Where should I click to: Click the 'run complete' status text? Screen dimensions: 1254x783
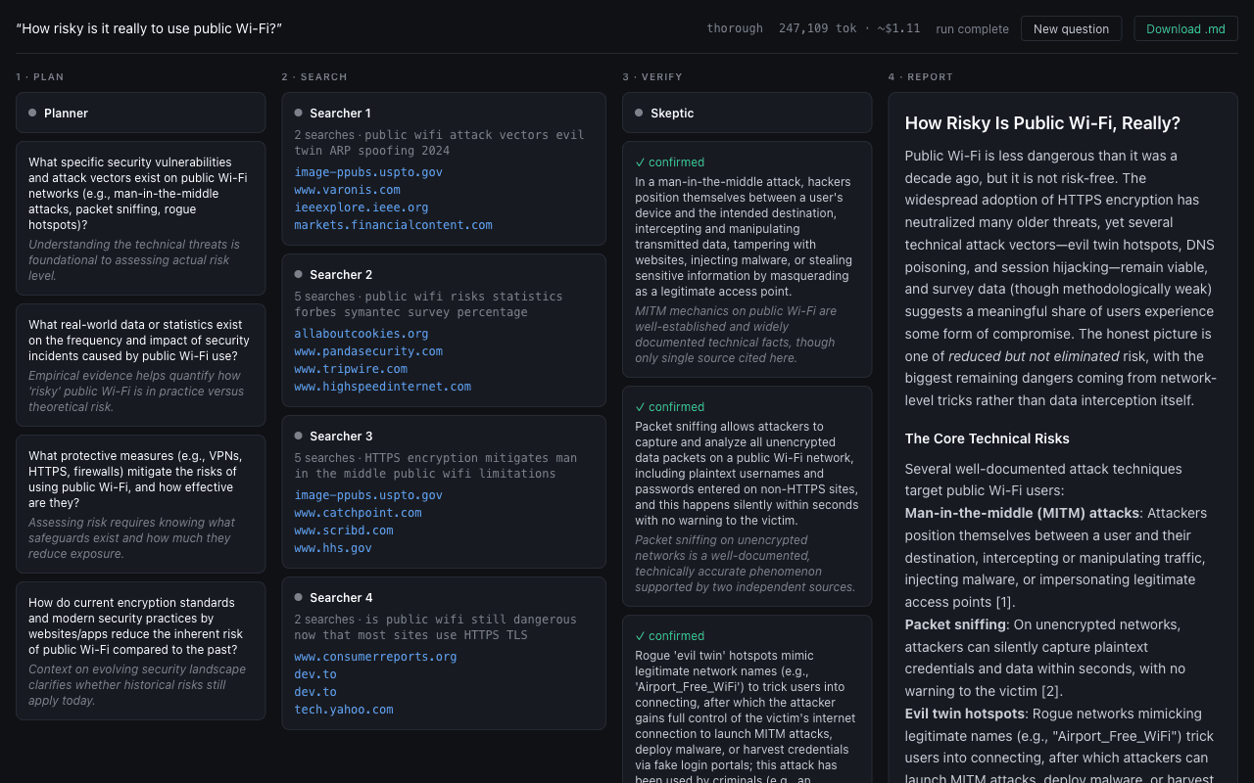972,29
